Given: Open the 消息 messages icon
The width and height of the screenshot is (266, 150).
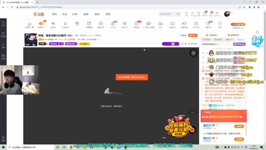Looking at the screenshot, I should coord(211,14).
